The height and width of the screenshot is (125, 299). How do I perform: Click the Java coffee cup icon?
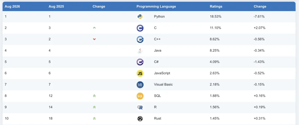click(x=140, y=51)
